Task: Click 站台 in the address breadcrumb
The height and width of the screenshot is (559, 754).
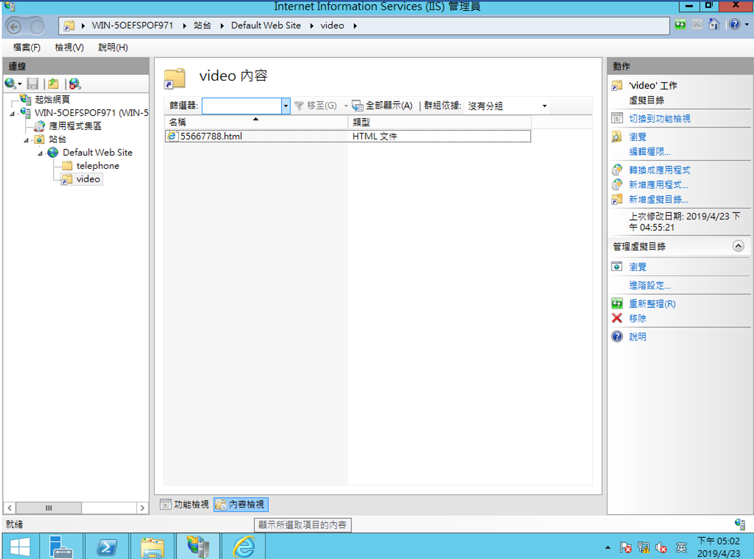Action: pos(203,25)
